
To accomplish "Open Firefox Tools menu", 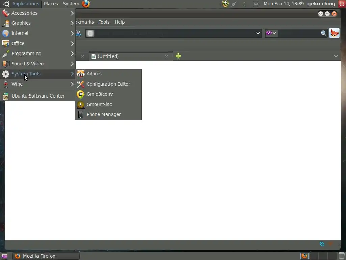I will [104, 22].
